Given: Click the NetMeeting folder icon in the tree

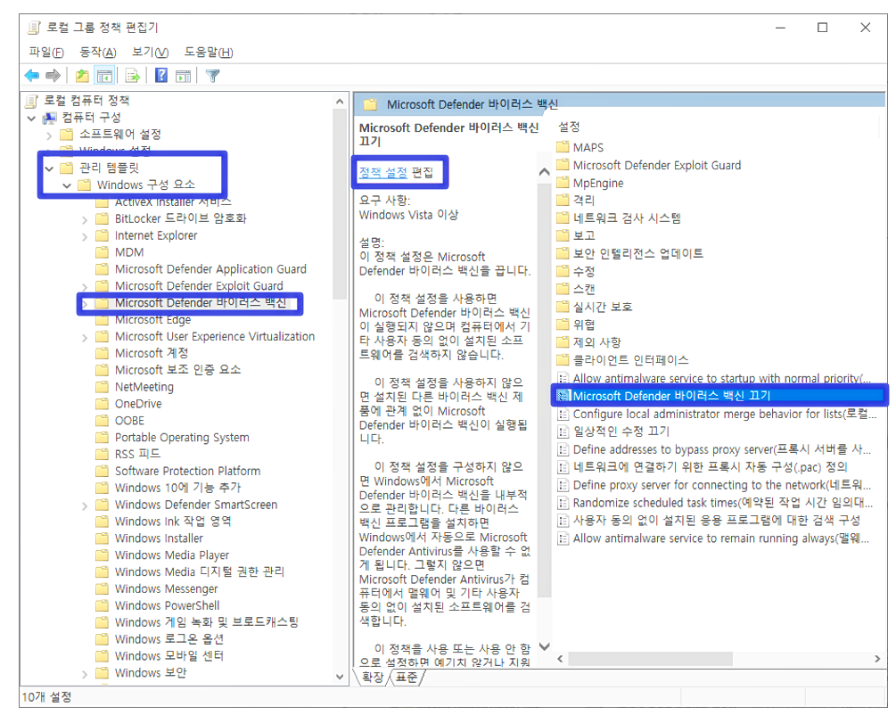Looking at the screenshot, I should click(103, 387).
